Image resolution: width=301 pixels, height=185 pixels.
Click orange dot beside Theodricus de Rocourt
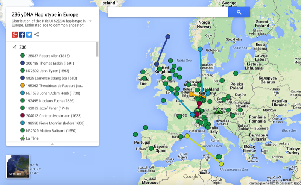tap(23, 86)
